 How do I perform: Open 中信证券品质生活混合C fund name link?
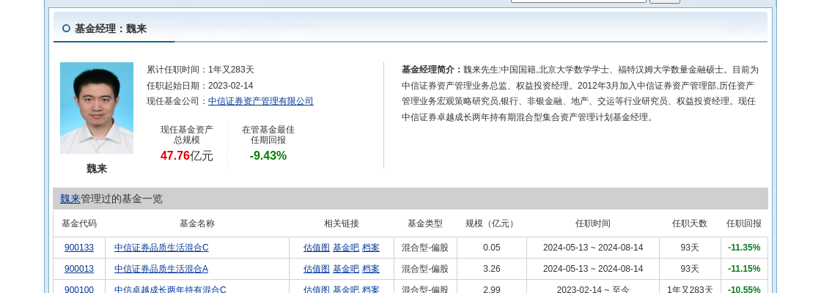click(161, 248)
